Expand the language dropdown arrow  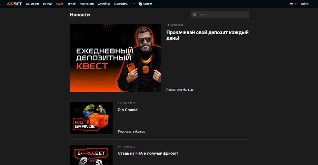tap(296, 4)
